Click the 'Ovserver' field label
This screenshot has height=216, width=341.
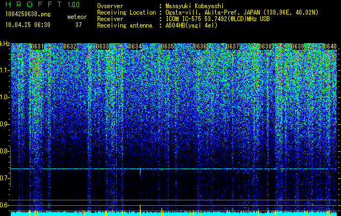tap(110, 6)
